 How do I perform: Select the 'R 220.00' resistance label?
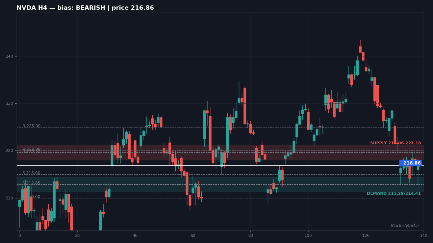click(x=31, y=149)
